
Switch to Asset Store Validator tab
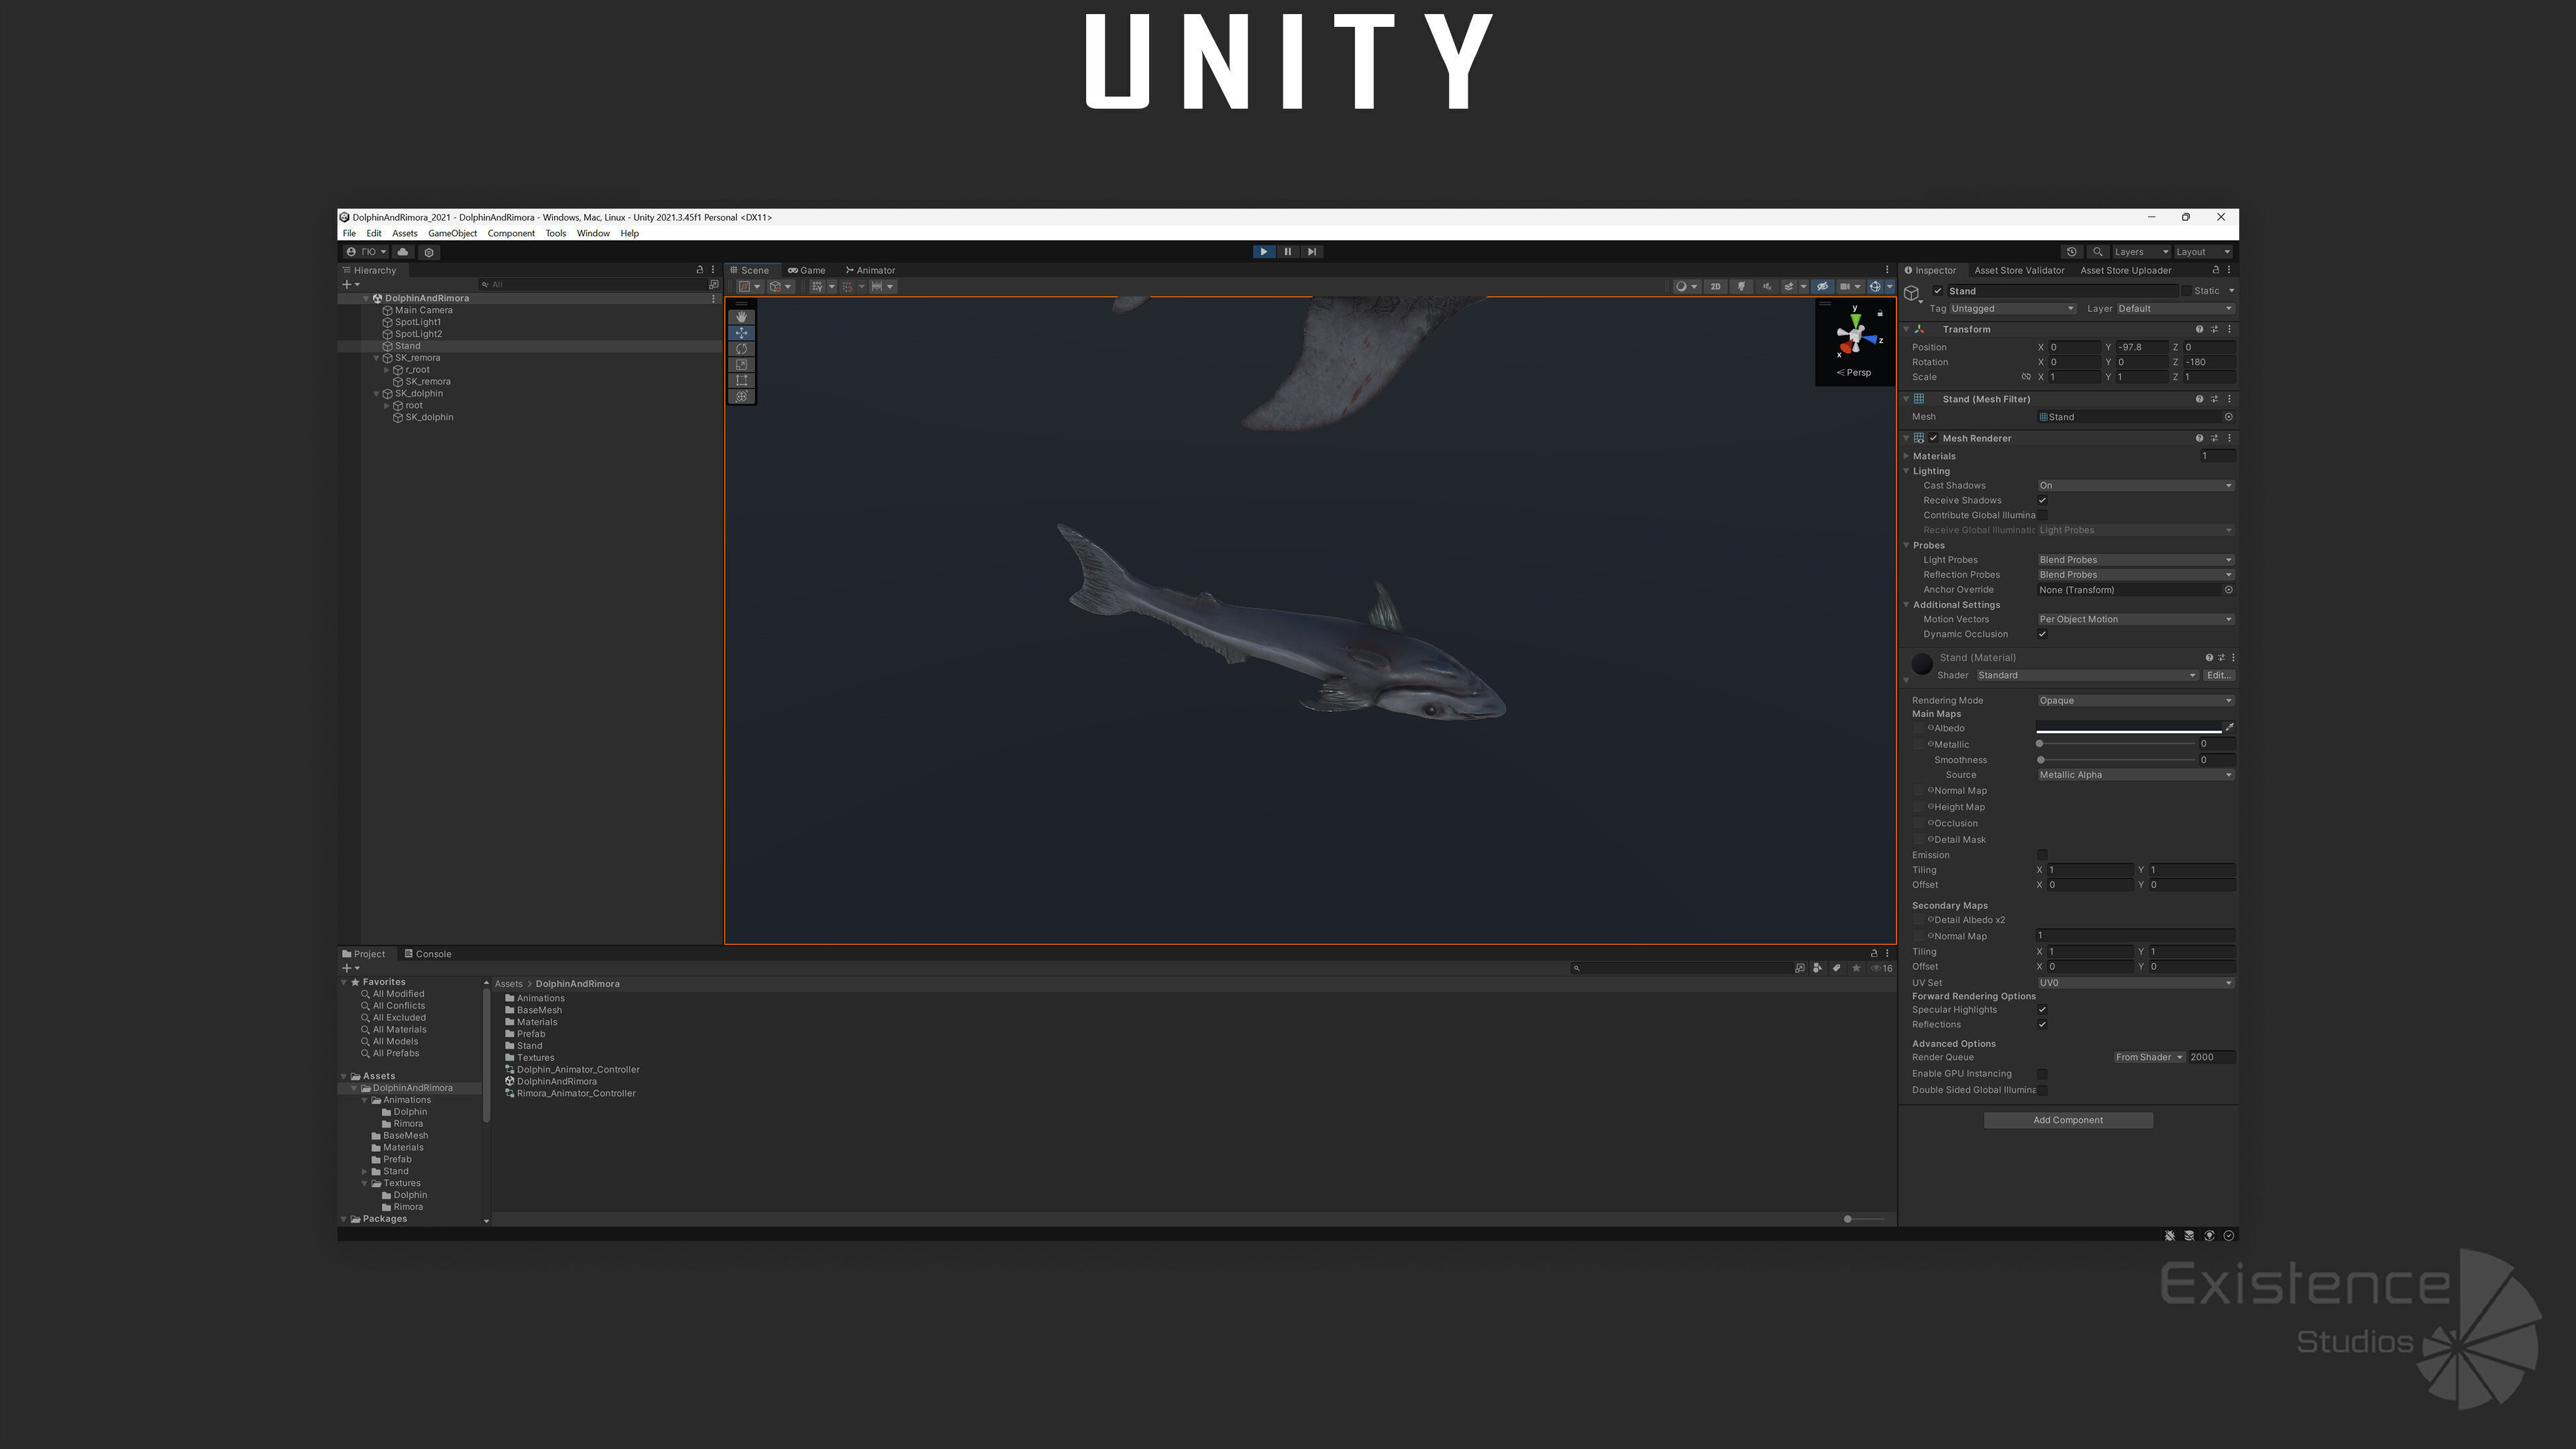tap(2019, 270)
